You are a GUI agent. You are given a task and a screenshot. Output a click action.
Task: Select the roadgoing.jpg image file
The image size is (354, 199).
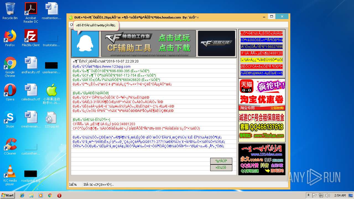point(31,176)
